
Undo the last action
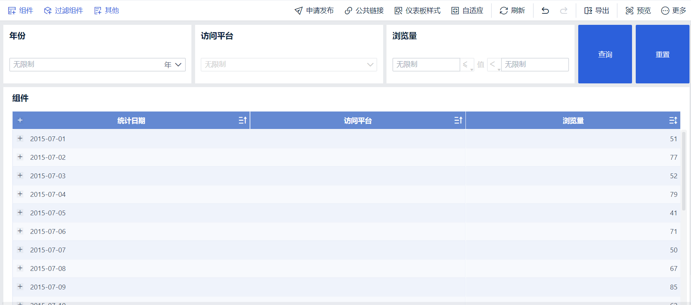[545, 10]
